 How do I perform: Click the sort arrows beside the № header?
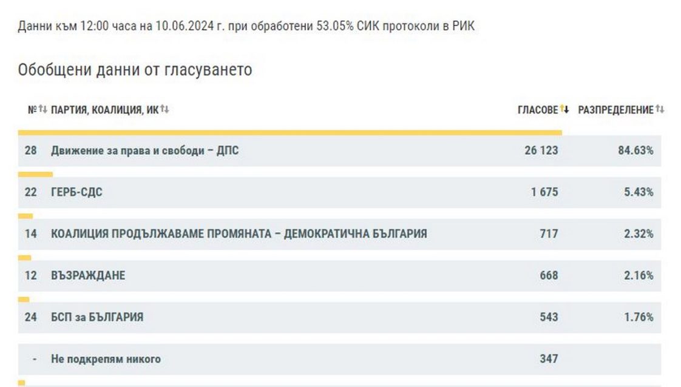point(42,110)
